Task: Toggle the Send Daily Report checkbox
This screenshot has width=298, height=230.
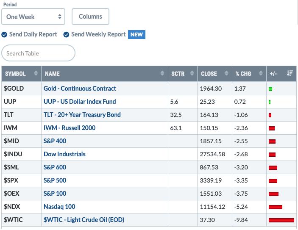Action: pyautogui.click(x=4, y=35)
